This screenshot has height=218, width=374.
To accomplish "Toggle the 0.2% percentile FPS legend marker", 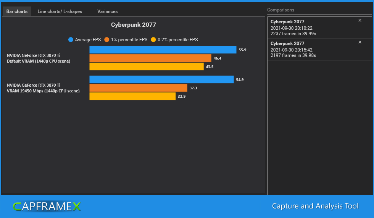I will pos(153,40).
